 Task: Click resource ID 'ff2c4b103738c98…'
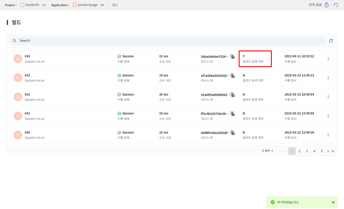click(215, 114)
